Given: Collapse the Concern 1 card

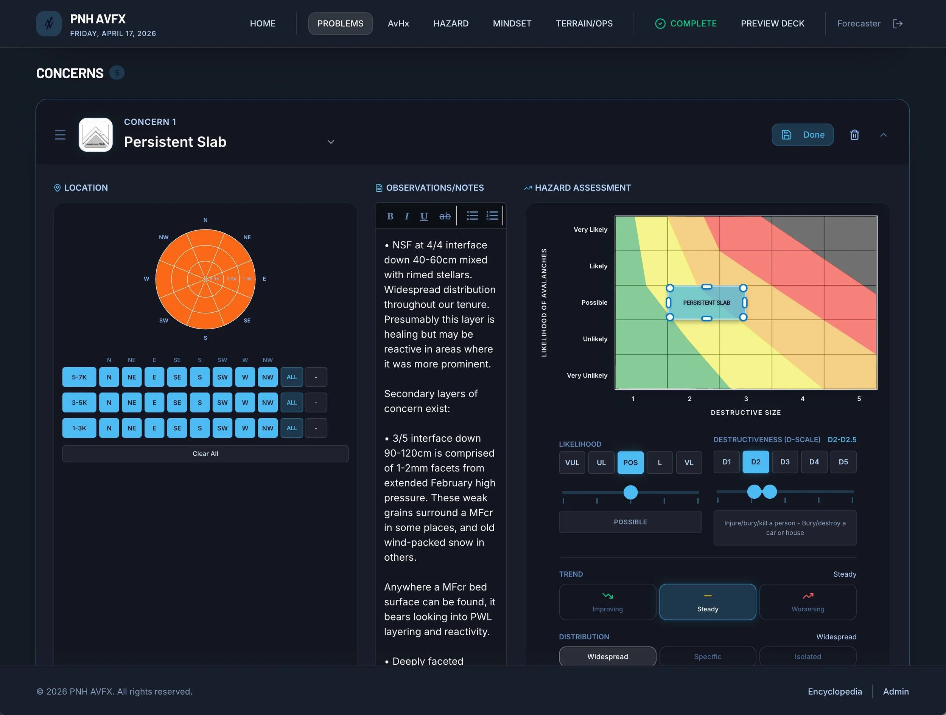Looking at the screenshot, I should (x=884, y=135).
